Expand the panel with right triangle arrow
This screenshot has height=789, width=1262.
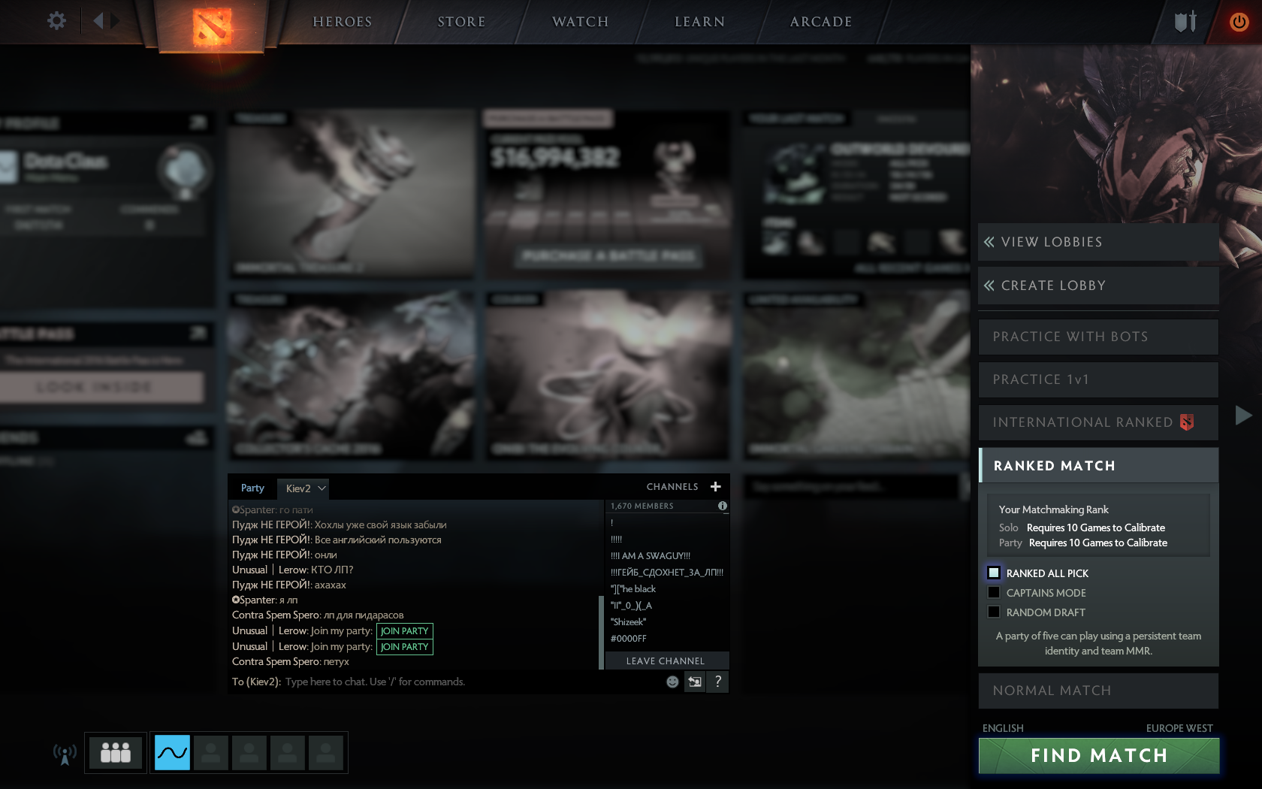coord(1243,415)
